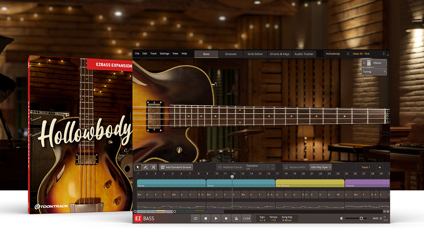Image resolution: width=424 pixels, height=238 pixels.
Task: Open the Edit menu
Action: coord(145,54)
